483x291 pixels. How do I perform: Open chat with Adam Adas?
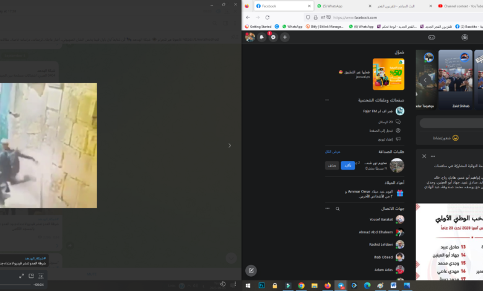(389, 270)
